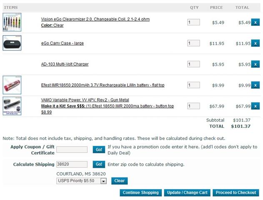Open AD-103 Multi-Volt Charger link
Screen dimensions: 263x200
[x=65, y=64]
